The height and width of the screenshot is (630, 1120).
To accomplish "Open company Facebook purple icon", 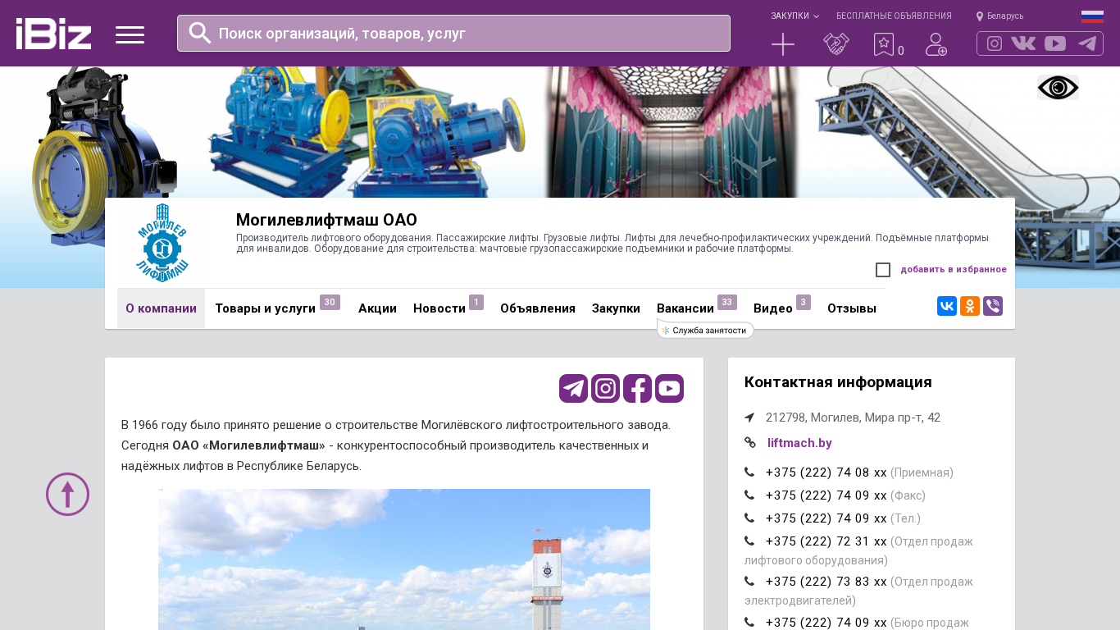I will point(637,389).
